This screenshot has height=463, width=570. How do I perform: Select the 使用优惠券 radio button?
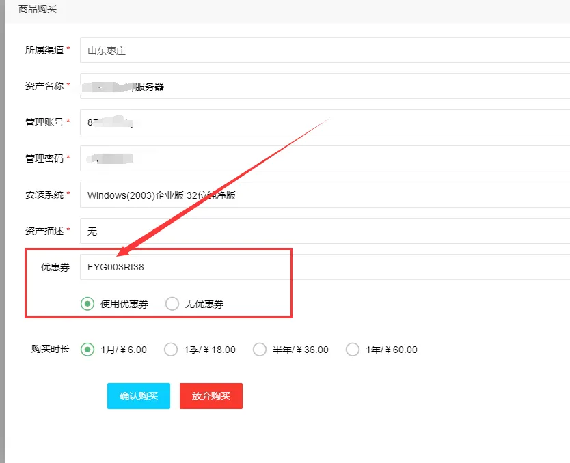87,304
